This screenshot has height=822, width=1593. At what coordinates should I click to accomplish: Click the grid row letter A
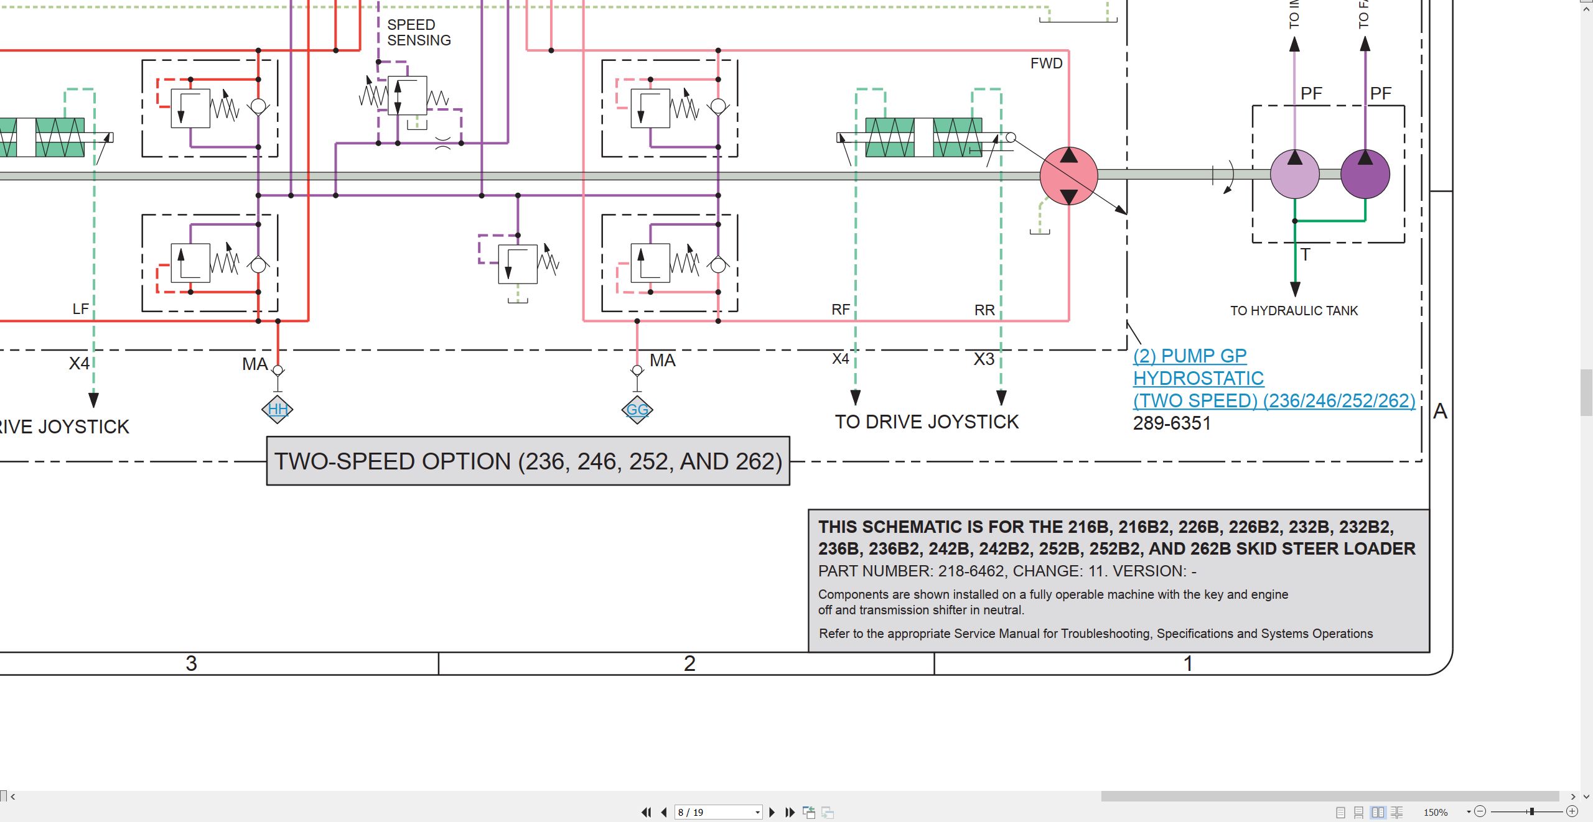[1440, 412]
